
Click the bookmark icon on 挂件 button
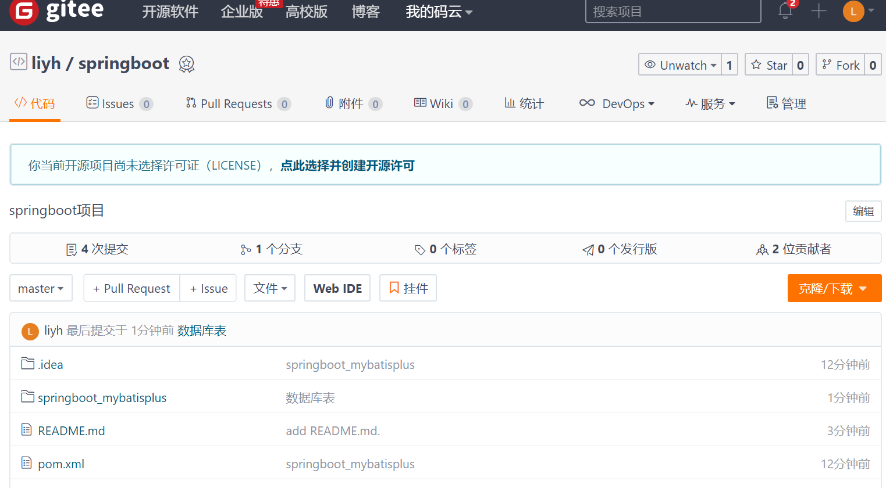[x=394, y=288]
